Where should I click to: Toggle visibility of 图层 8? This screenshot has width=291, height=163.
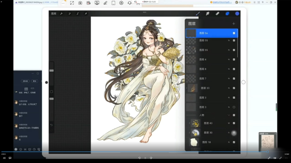coord(234,69)
